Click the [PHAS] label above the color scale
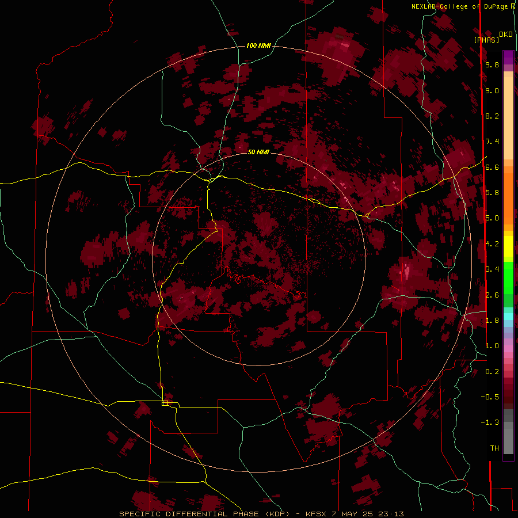This screenshot has width=518, height=518. (x=486, y=40)
